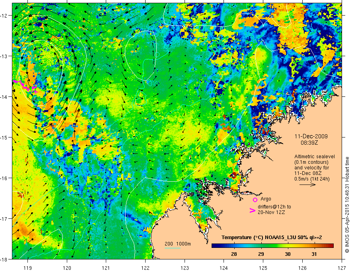The image size is (350, 271).
Task: Click the 30 value on color scale
Action: click(x=288, y=254)
